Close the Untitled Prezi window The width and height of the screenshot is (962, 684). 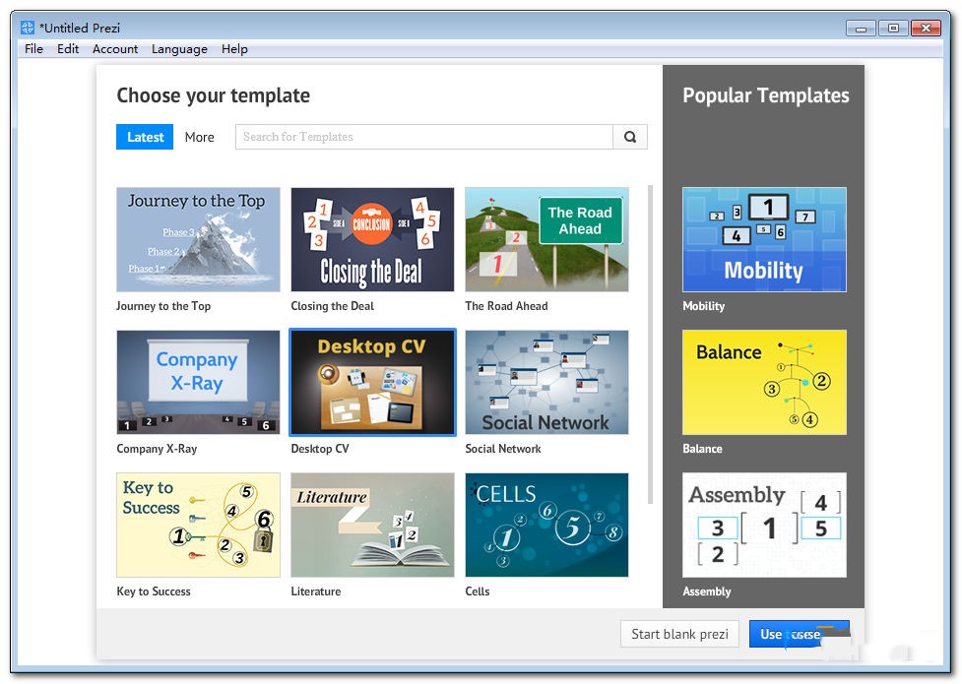926,29
